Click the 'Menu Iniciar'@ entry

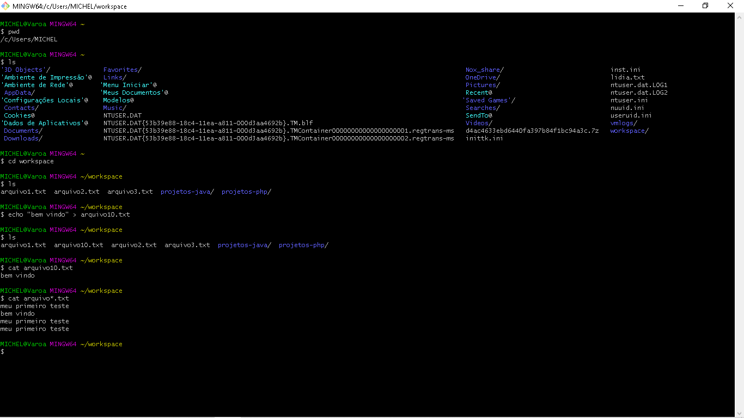pos(129,85)
